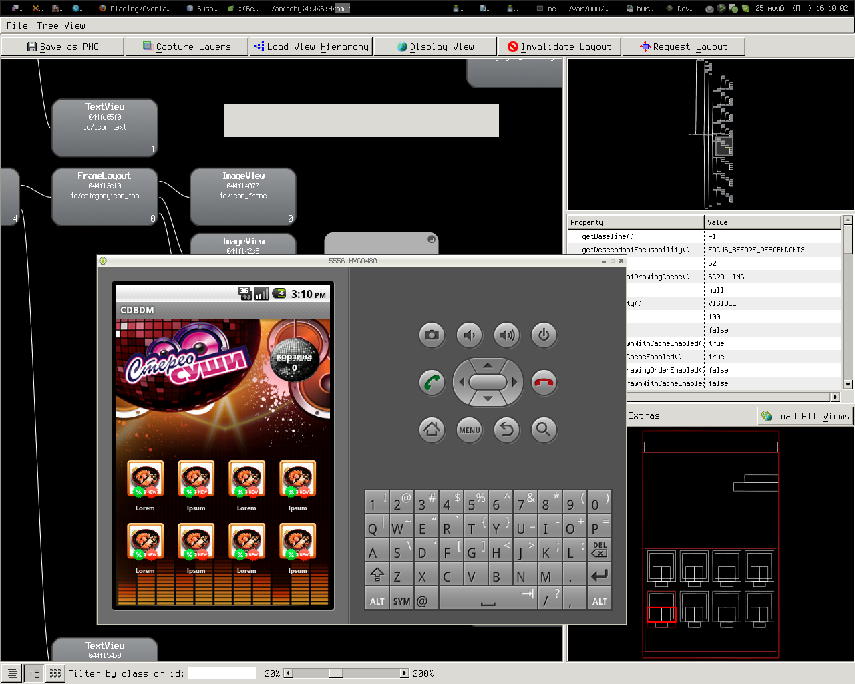Screen dimensions: 855x684
Task: Click the Invalidate Layout button
Action: [559, 47]
